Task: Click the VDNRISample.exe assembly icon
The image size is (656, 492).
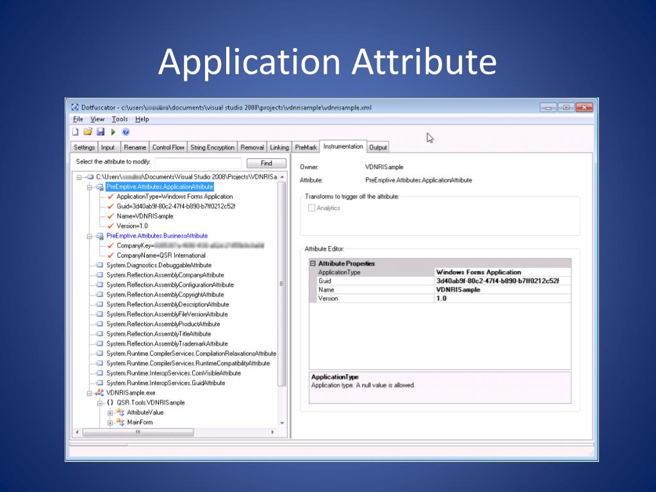Action: [x=99, y=393]
